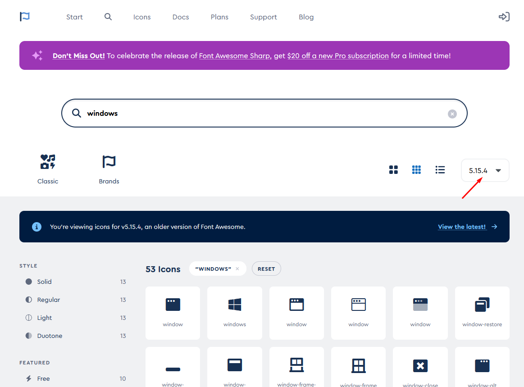The width and height of the screenshot is (524, 387).
Task: Filter by Light style
Action: (x=76, y=318)
